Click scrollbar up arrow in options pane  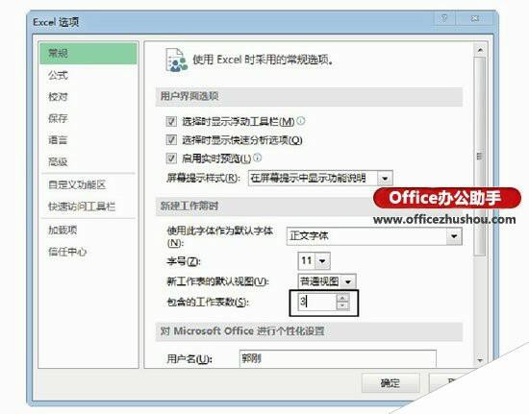(480, 51)
